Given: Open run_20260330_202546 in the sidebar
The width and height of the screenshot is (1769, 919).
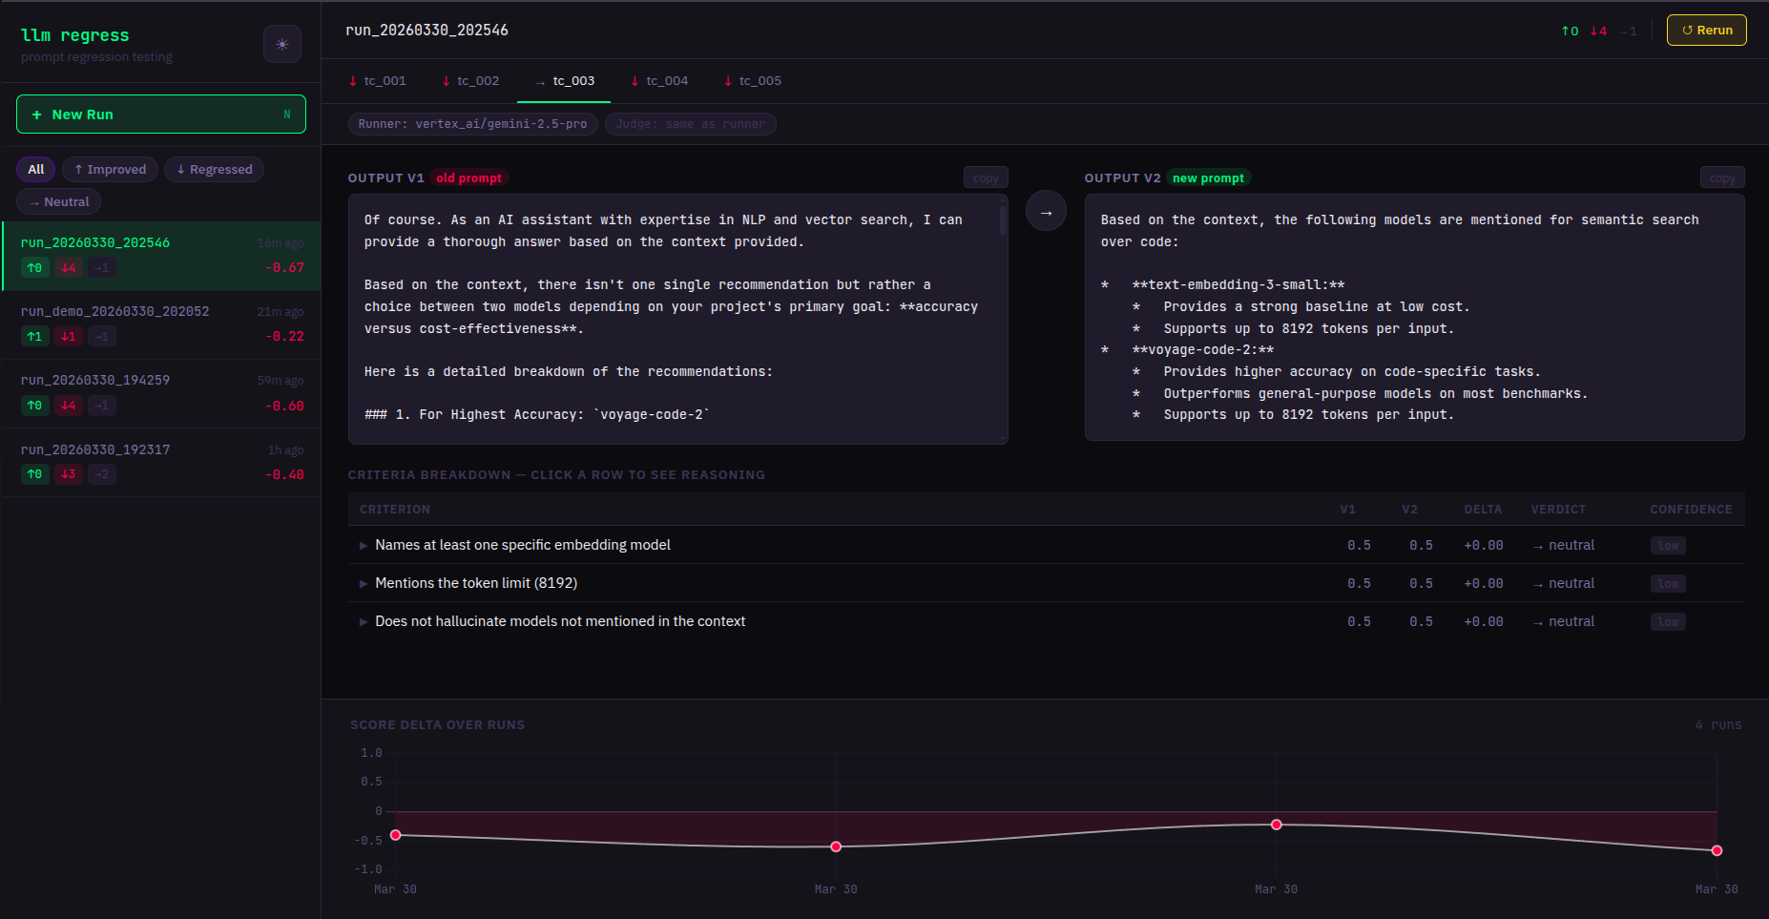Looking at the screenshot, I should (161, 256).
